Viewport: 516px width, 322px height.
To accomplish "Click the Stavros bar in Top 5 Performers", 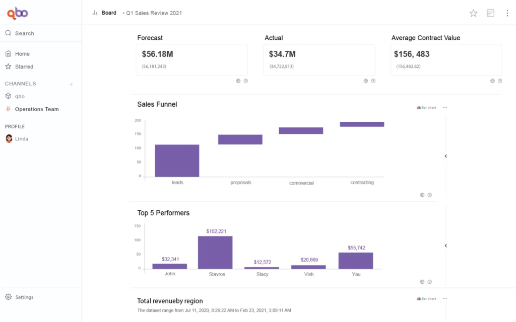I will 215,252.
